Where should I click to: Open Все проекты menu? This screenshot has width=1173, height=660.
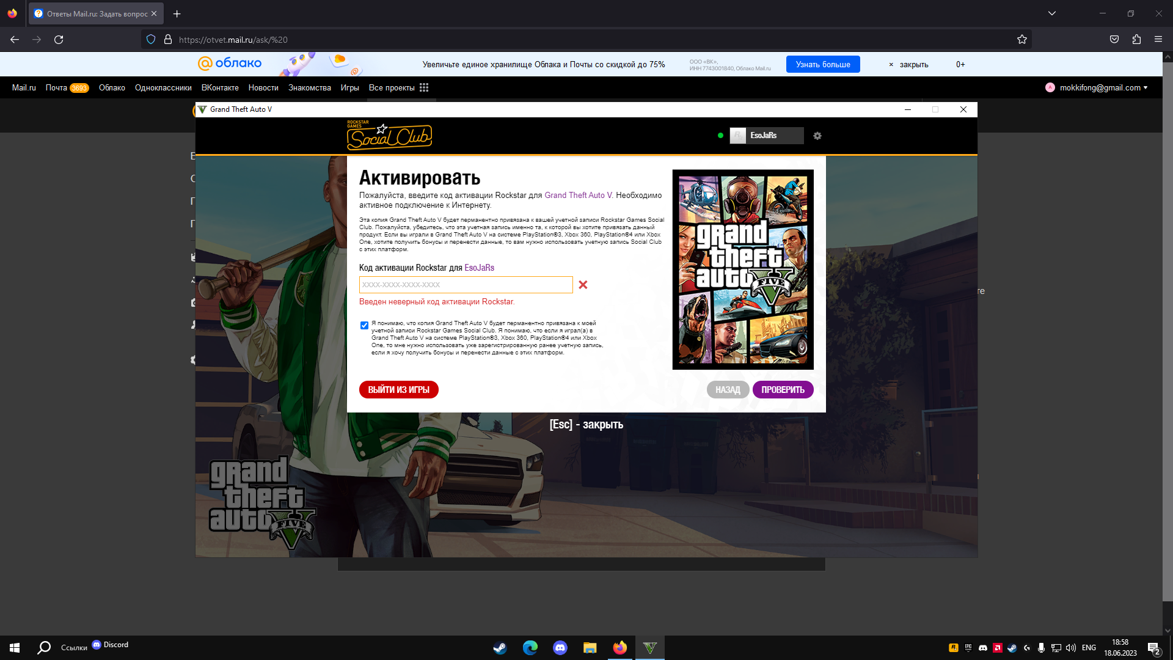click(x=392, y=88)
